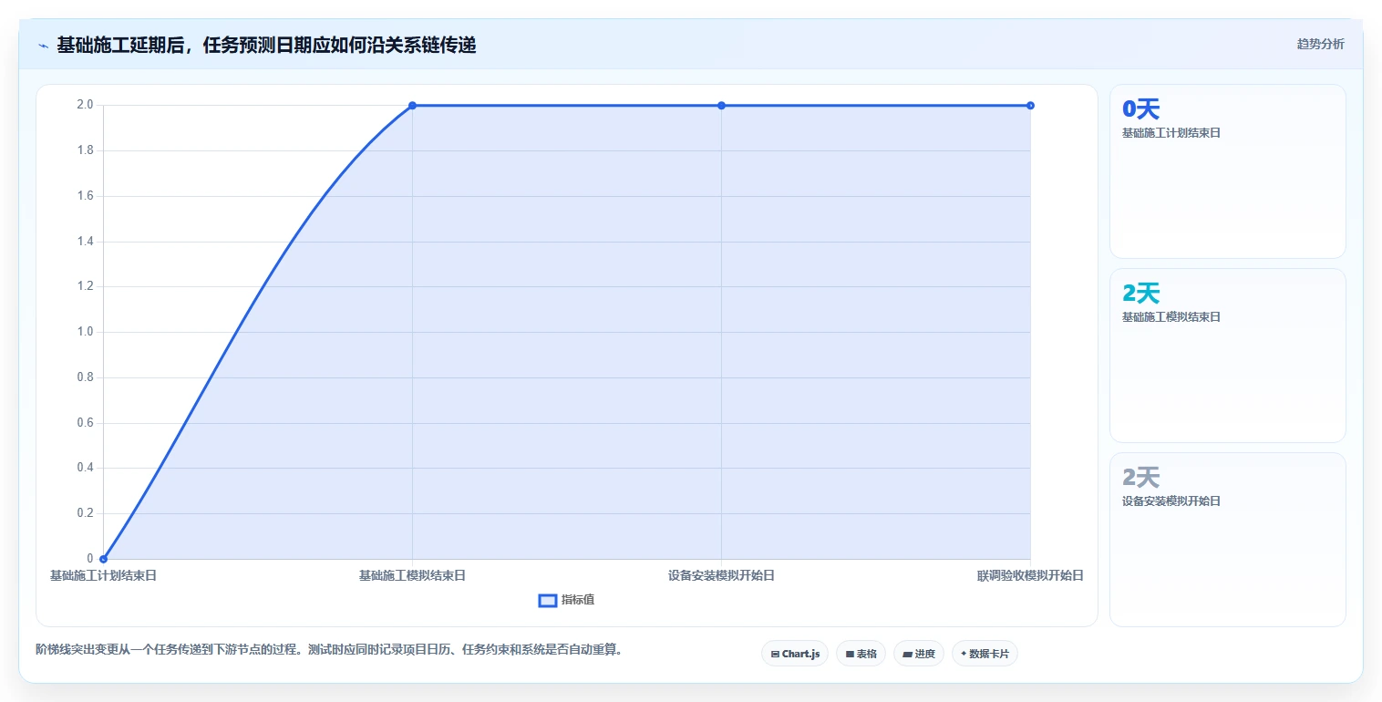This screenshot has height=702, width=1382.
Task: Click the Chart.js tag button
Action: 795,654
